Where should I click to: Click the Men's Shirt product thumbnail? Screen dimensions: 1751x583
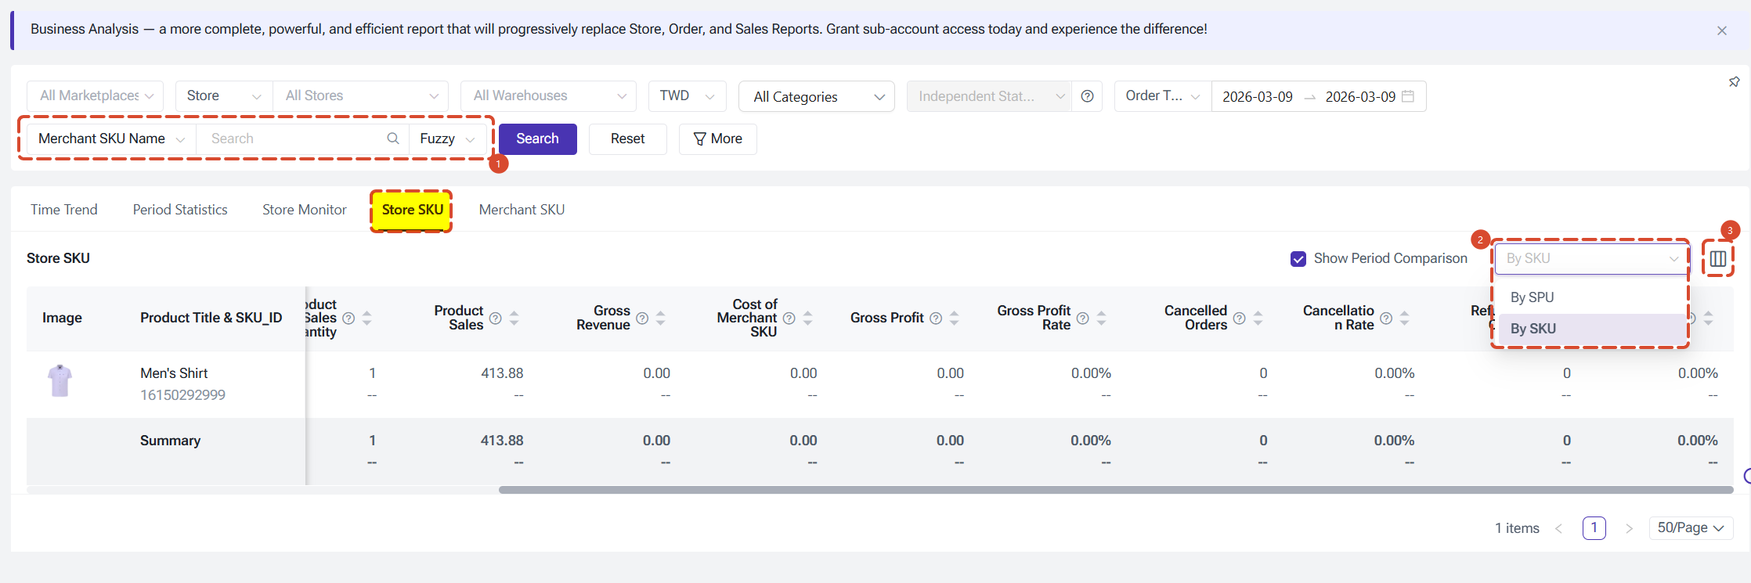[60, 381]
